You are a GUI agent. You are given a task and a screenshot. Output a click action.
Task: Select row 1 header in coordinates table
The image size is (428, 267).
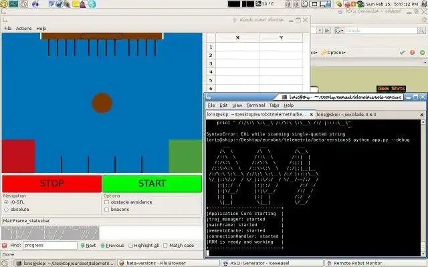[x=211, y=47]
